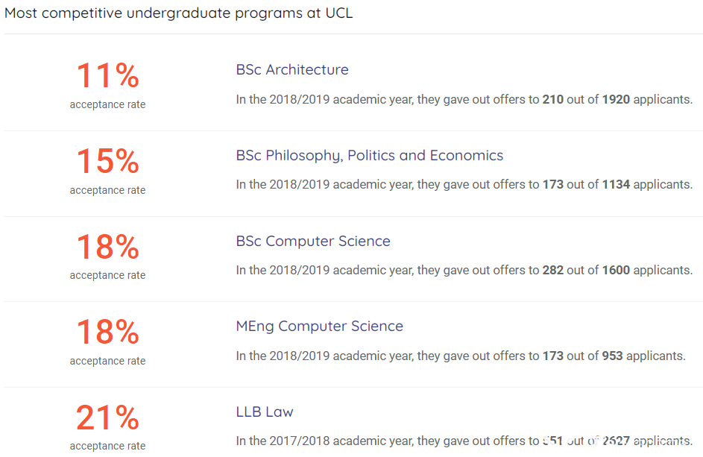This screenshot has height=457, width=703.
Task: Open BSc Philosophy, Politics and Economics link
Action: (370, 156)
